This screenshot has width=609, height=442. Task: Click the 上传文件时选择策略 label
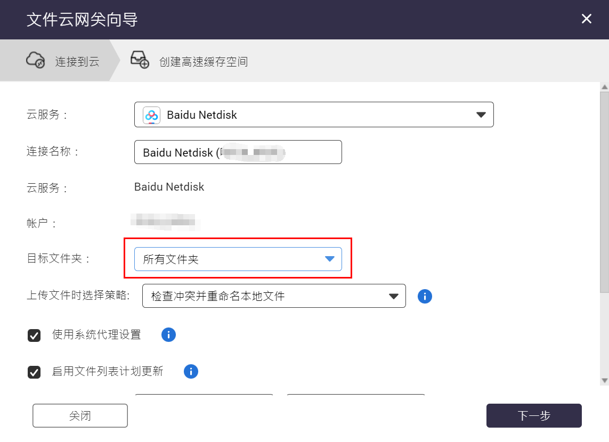[78, 296]
